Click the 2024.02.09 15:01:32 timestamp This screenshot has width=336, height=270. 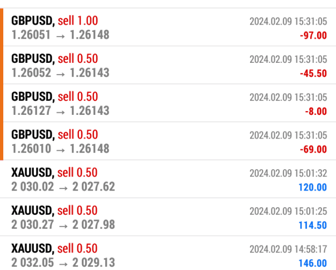pos(288,173)
